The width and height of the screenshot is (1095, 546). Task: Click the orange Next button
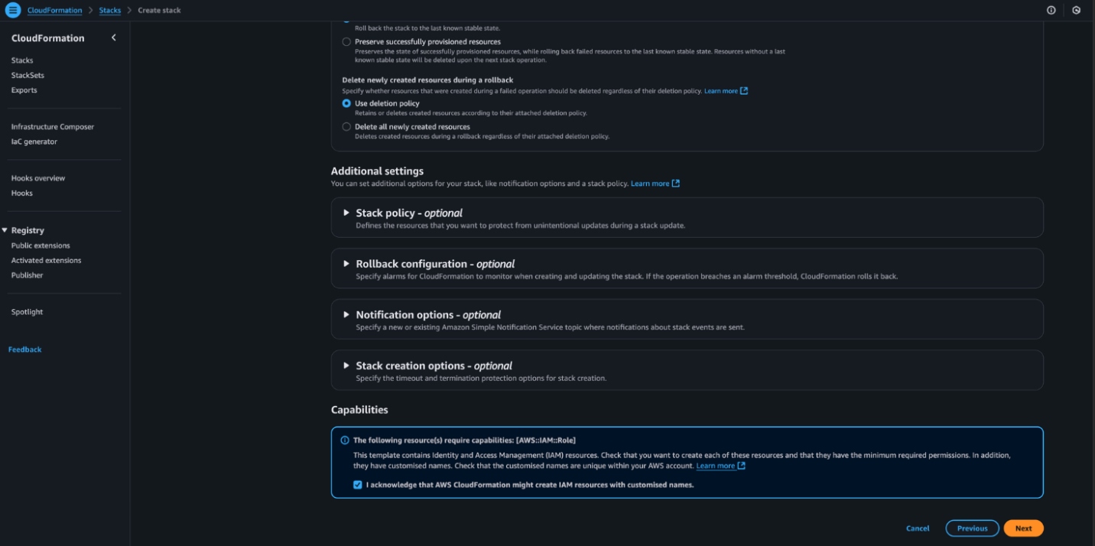(x=1024, y=528)
